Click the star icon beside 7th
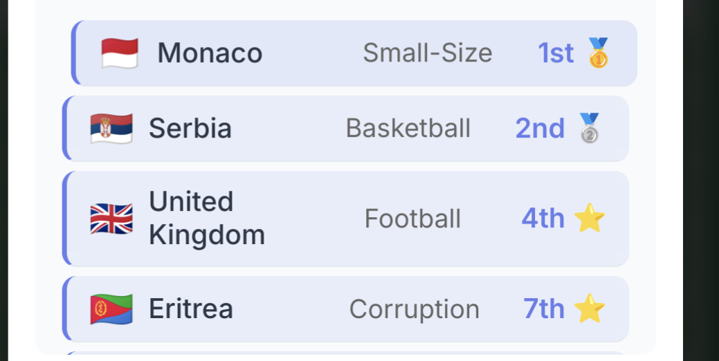The width and height of the screenshot is (719, 361). (590, 308)
